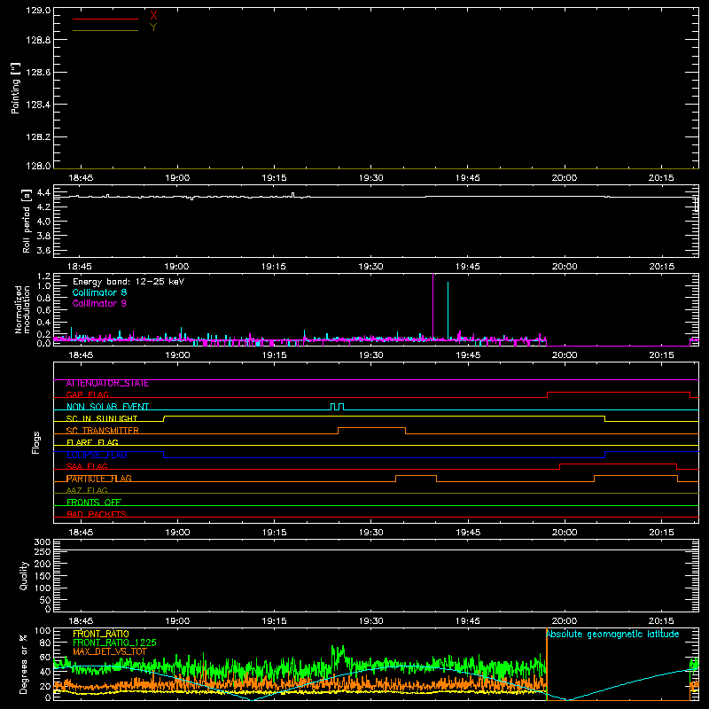Click the FRONTS_OFF flag label
The height and width of the screenshot is (709, 709).
pos(94,503)
